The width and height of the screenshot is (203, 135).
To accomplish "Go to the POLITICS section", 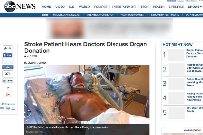I will click(x=100, y=7).
